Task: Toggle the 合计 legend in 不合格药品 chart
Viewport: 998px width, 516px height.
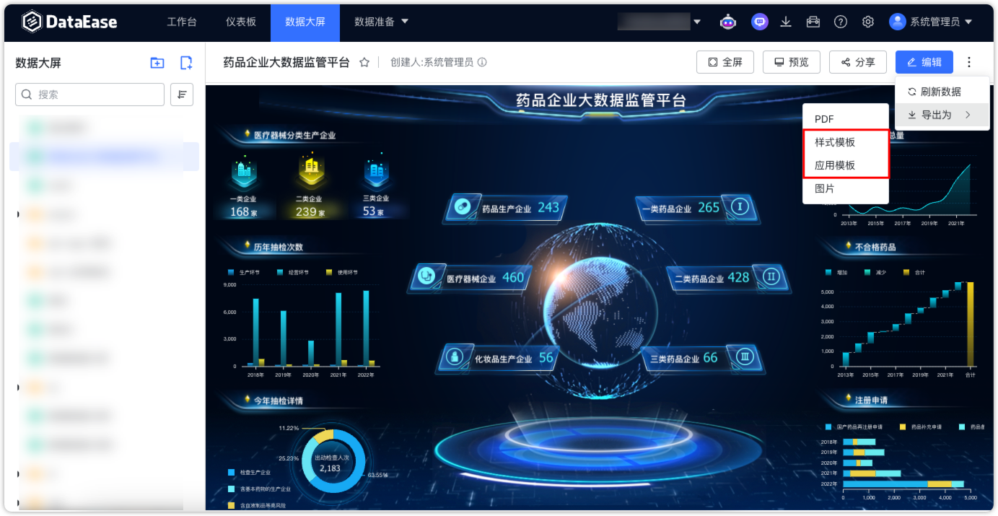Action: coord(914,272)
